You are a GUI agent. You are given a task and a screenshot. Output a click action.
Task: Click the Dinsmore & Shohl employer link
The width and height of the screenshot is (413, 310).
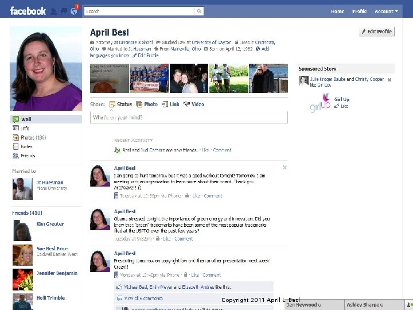135,42
